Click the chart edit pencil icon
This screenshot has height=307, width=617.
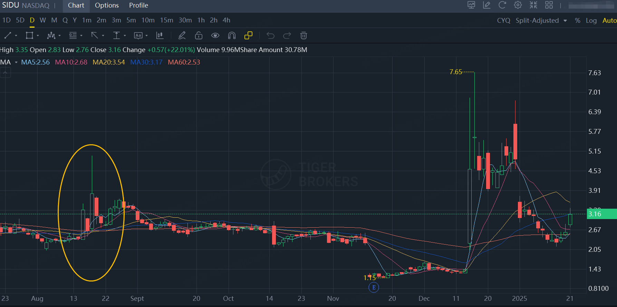tap(487, 5)
